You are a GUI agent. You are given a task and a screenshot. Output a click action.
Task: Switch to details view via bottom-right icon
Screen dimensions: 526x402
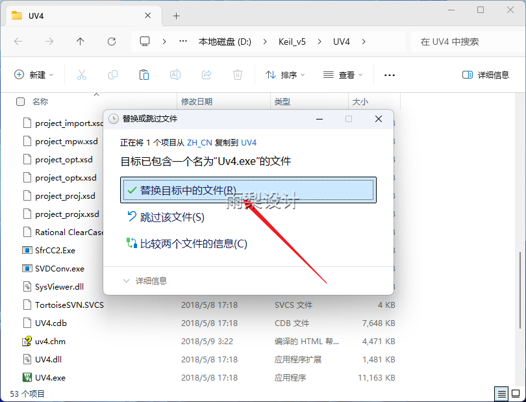click(x=501, y=393)
